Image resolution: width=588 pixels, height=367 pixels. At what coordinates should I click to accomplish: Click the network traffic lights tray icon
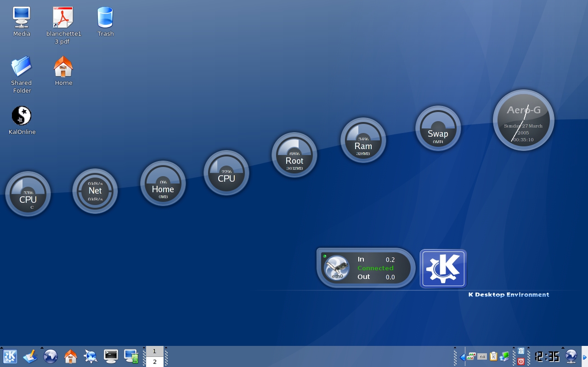[x=471, y=356]
